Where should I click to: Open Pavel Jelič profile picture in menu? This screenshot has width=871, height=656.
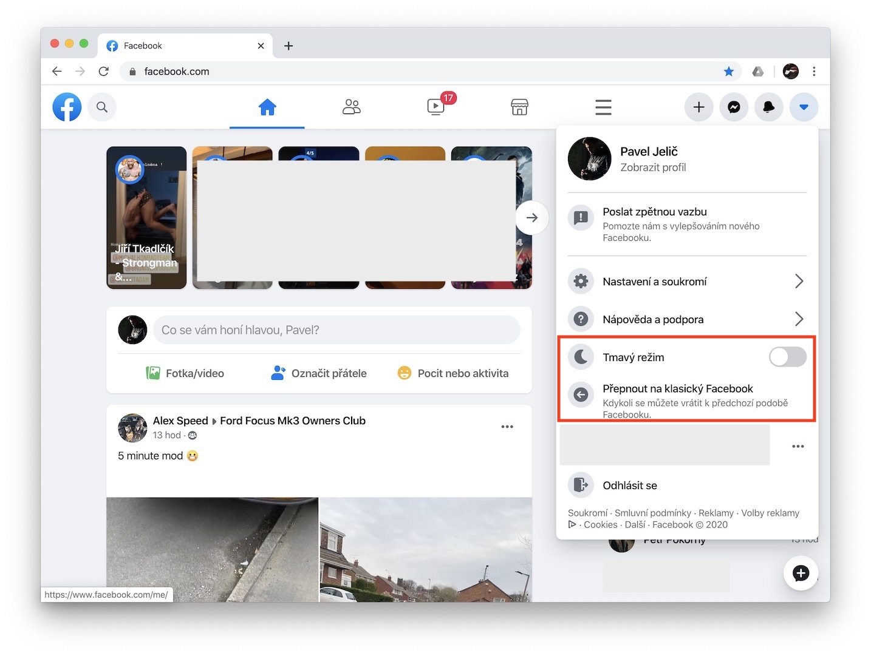[x=589, y=159]
